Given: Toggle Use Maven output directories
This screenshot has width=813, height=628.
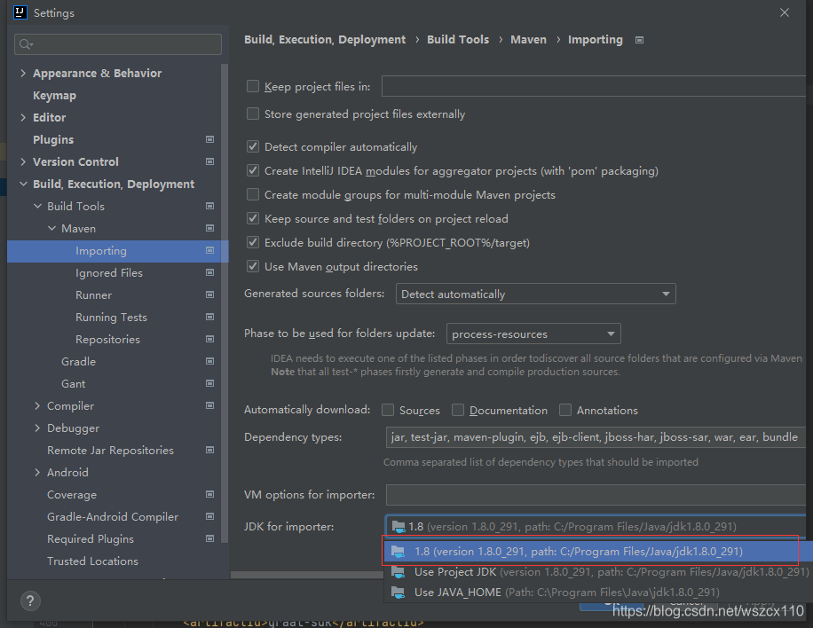Looking at the screenshot, I should [x=252, y=266].
